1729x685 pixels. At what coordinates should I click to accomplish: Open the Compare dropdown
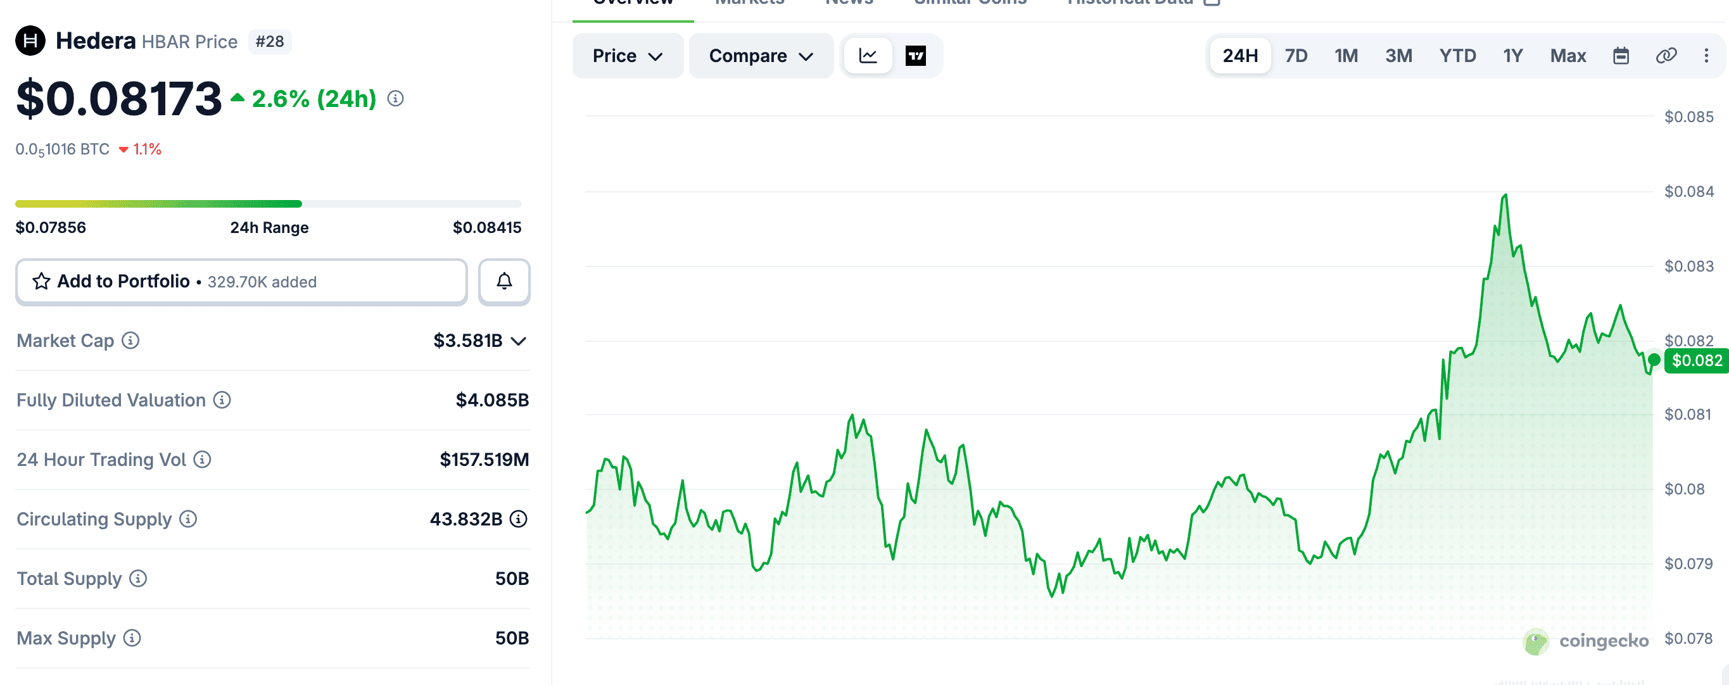tap(761, 56)
